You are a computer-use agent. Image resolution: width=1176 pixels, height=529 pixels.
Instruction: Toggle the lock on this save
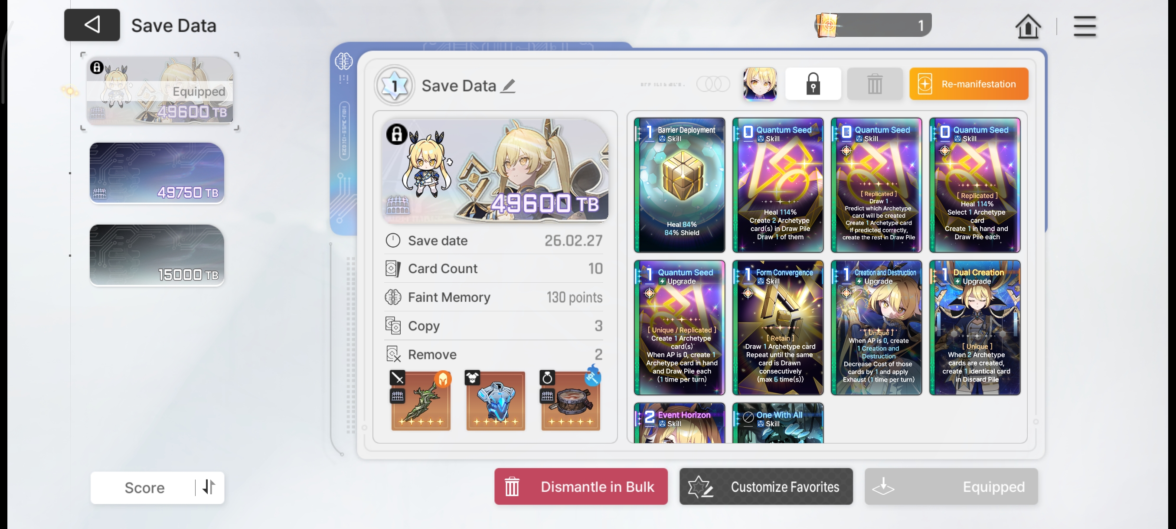[x=813, y=84]
